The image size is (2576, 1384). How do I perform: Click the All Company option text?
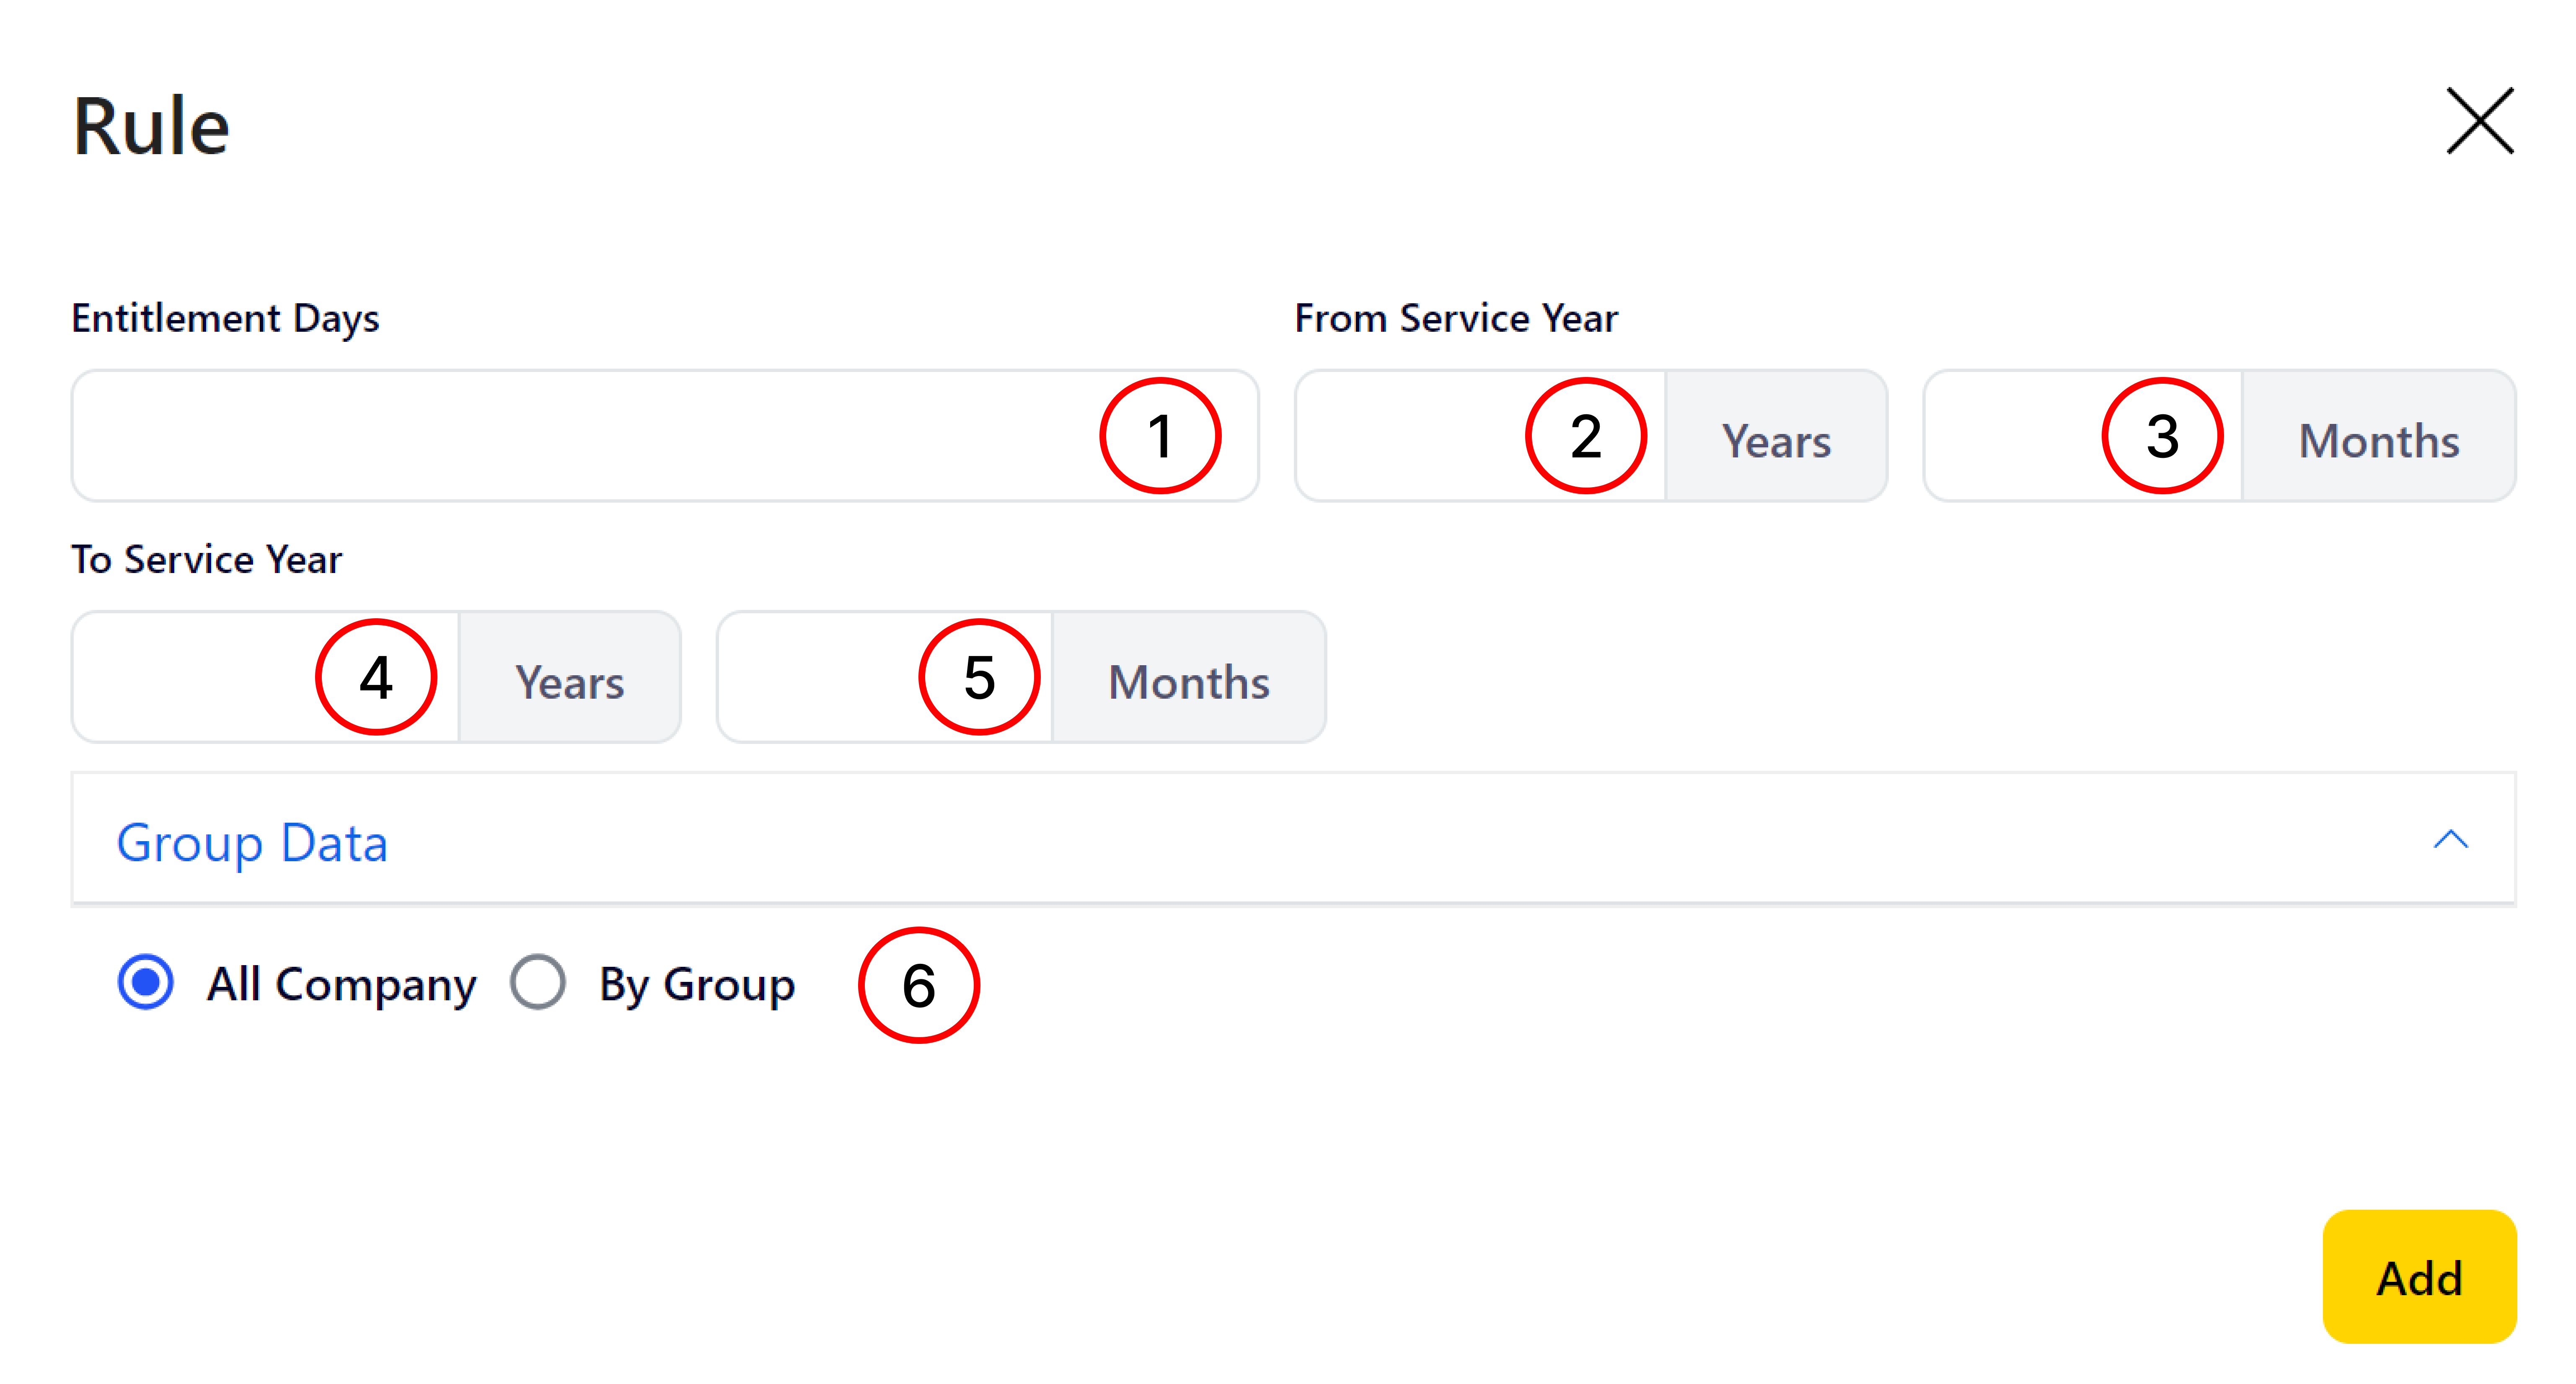[342, 985]
